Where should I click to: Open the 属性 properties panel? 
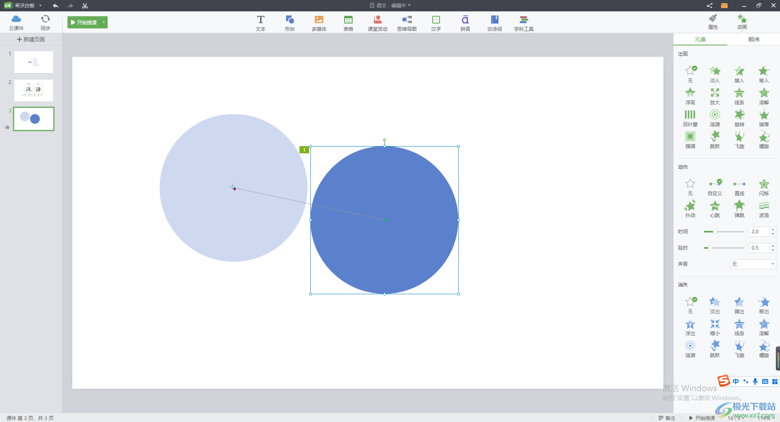tap(713, 22)
